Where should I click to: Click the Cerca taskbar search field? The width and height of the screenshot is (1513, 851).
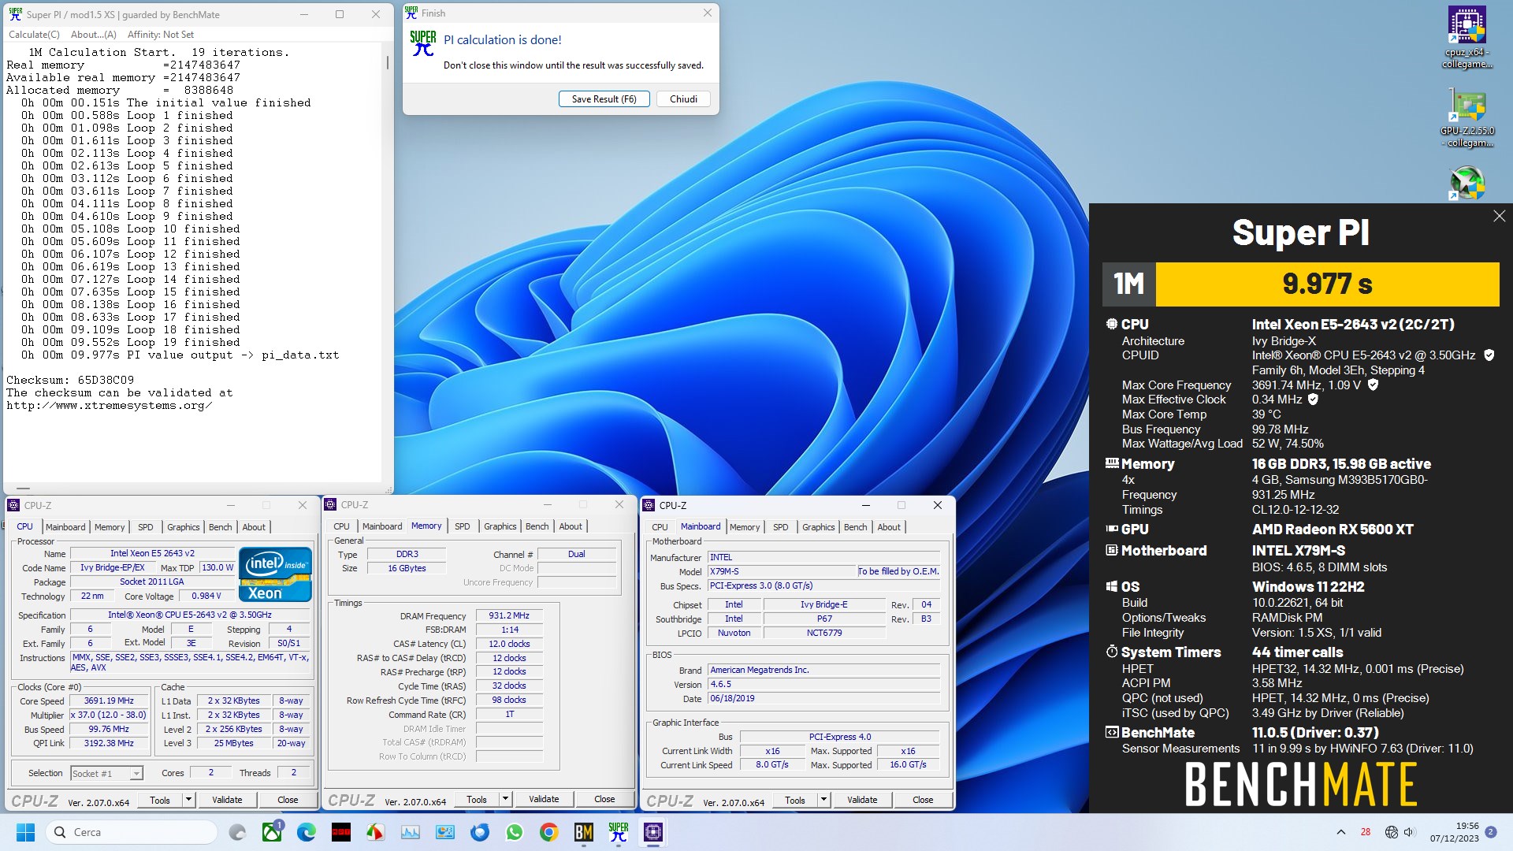[x=131, y=832]
